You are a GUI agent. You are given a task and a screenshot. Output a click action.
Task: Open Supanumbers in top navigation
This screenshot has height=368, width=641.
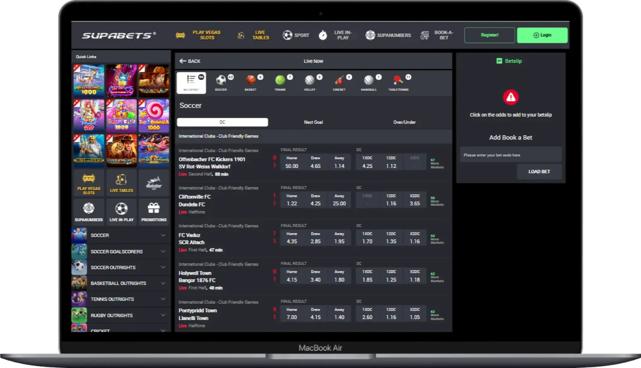388,35
